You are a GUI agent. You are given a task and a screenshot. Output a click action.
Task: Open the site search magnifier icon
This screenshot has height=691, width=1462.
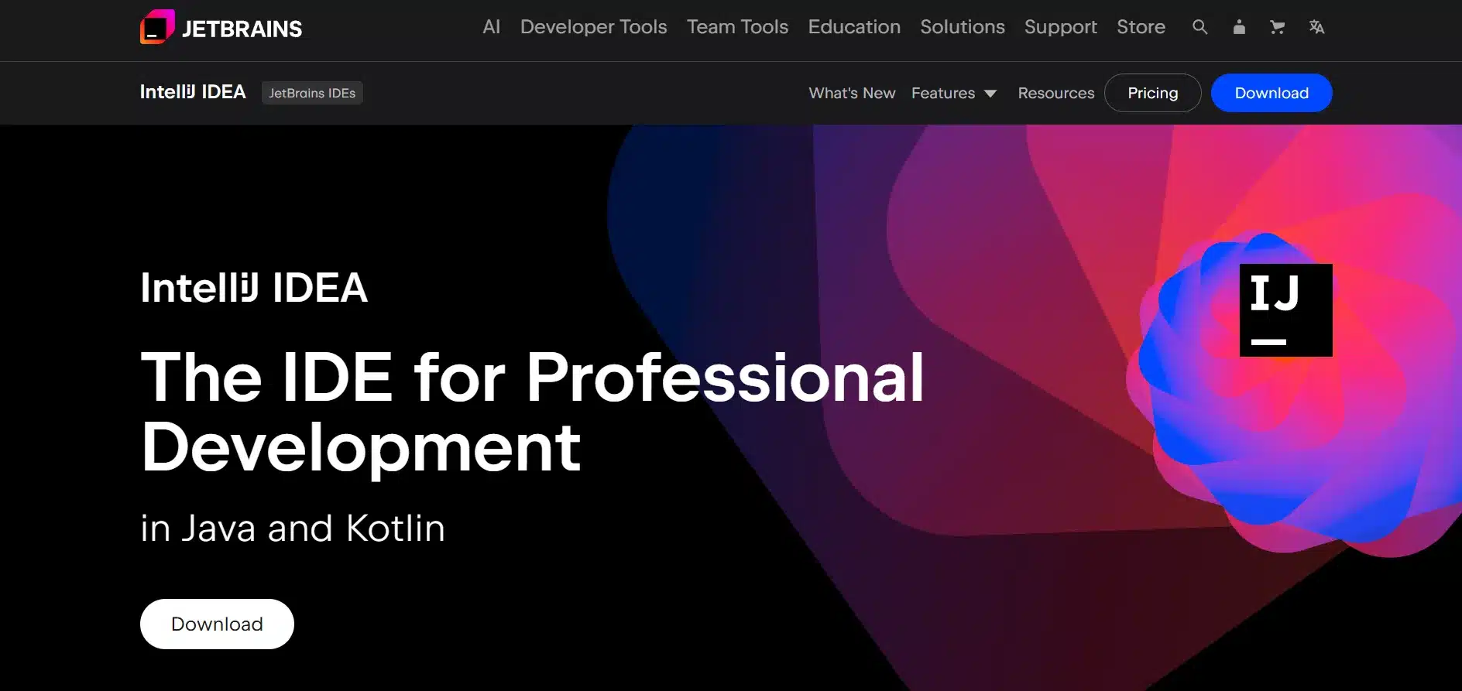pos(1199,27)
